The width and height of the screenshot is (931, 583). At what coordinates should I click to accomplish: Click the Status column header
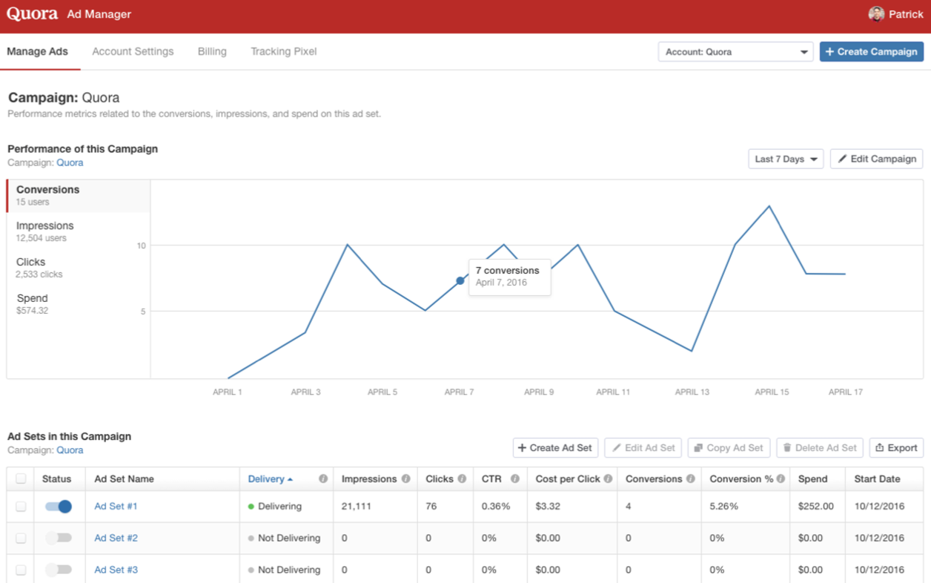click(56, 479)
